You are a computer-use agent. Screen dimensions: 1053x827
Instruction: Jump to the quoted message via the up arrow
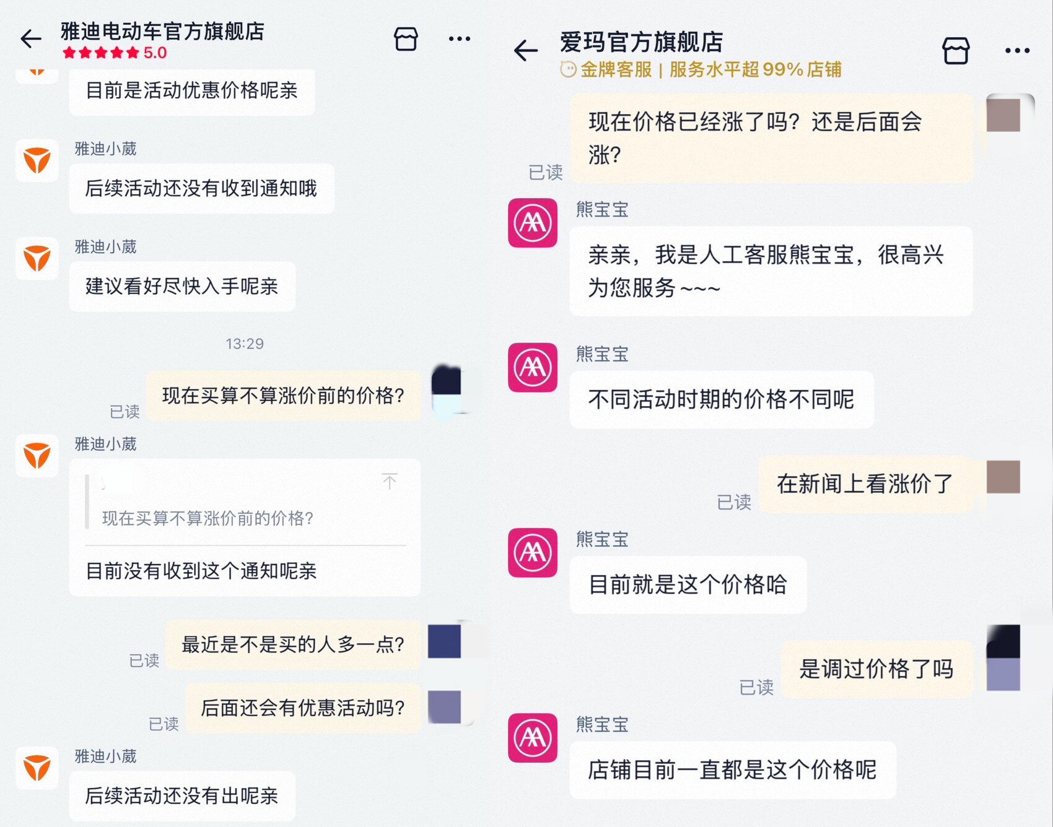point(390,481)
